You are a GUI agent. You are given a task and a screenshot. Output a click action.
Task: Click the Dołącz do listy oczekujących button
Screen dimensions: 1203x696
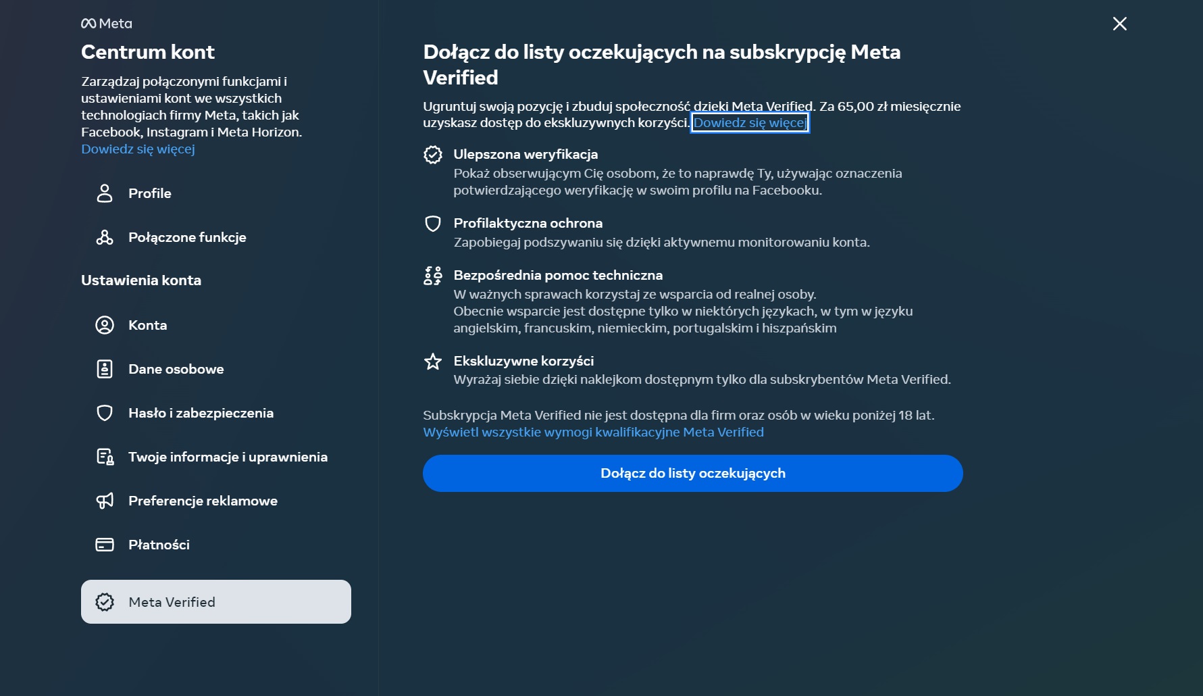(x=693, y=473)
